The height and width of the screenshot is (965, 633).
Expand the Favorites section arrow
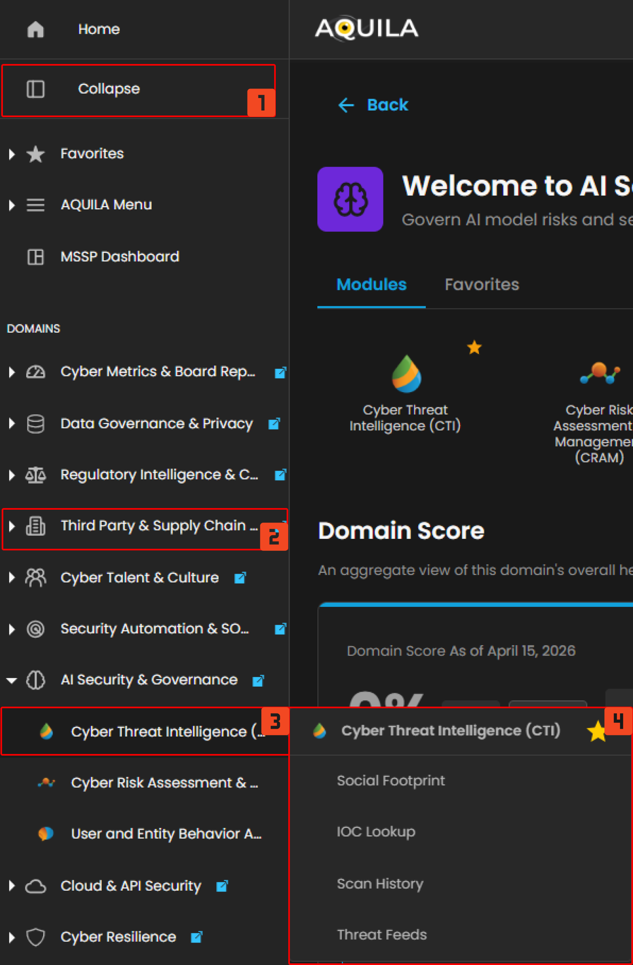coord(12,154)
